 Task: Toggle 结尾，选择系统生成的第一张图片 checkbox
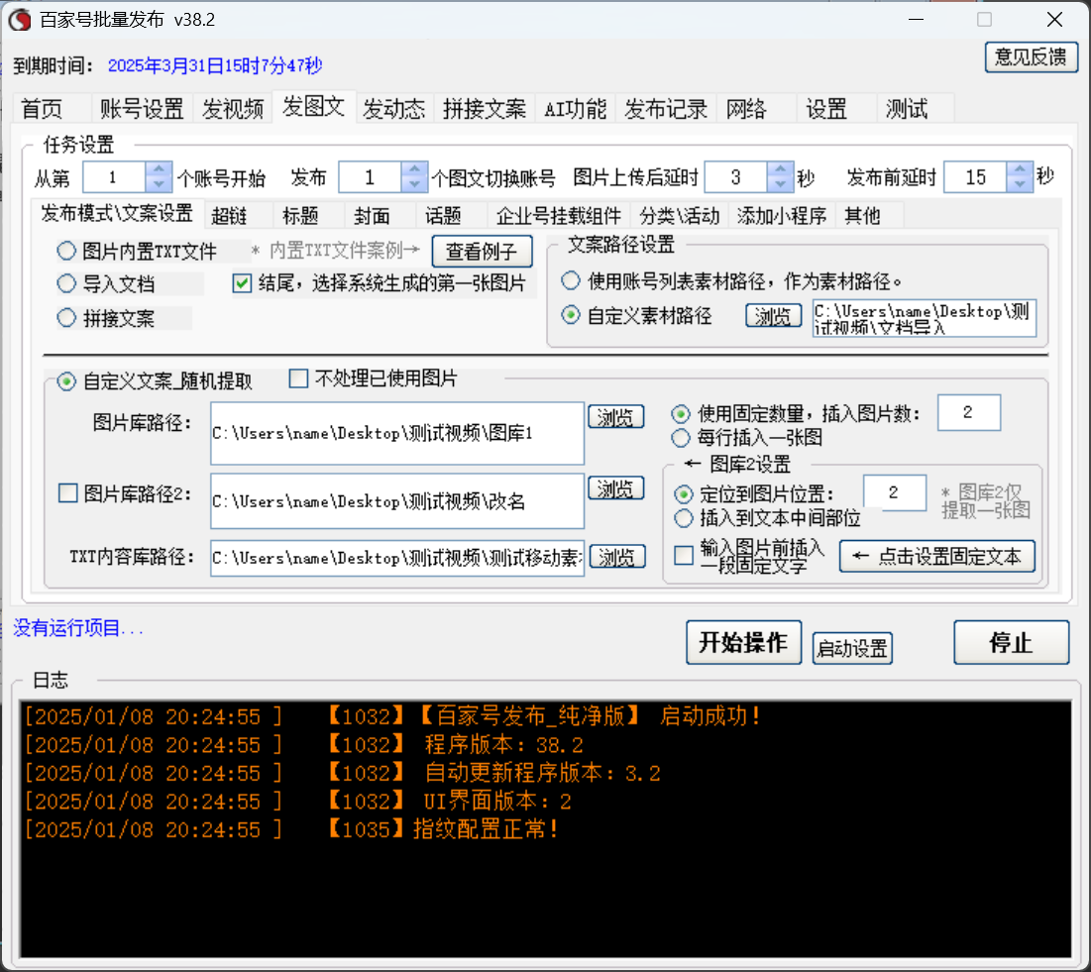point(242,283)
